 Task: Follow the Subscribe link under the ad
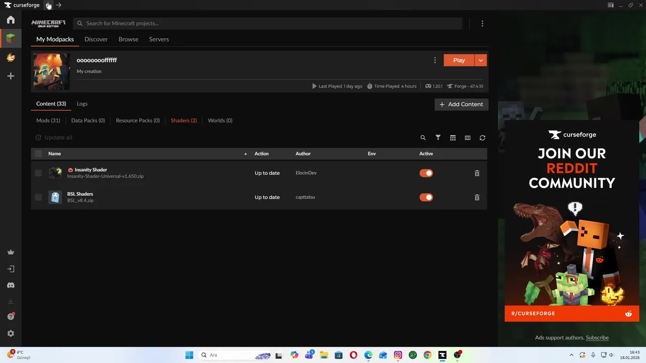(597, 338)
